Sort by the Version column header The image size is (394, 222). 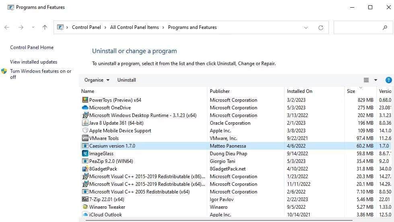[x=385, y=91]
